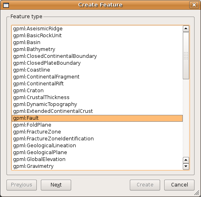Click the lower scroll-up arrow button
The height and width of the screenshot is (197, 201).
186,160
